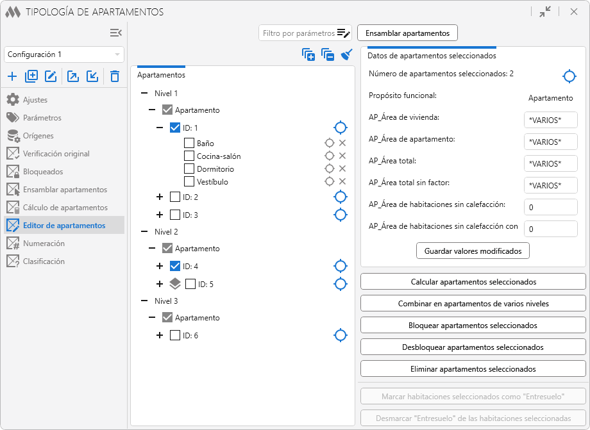Go to the Numeración sidebar section
Screen dimensions: 590x430
tap(44, 244)
